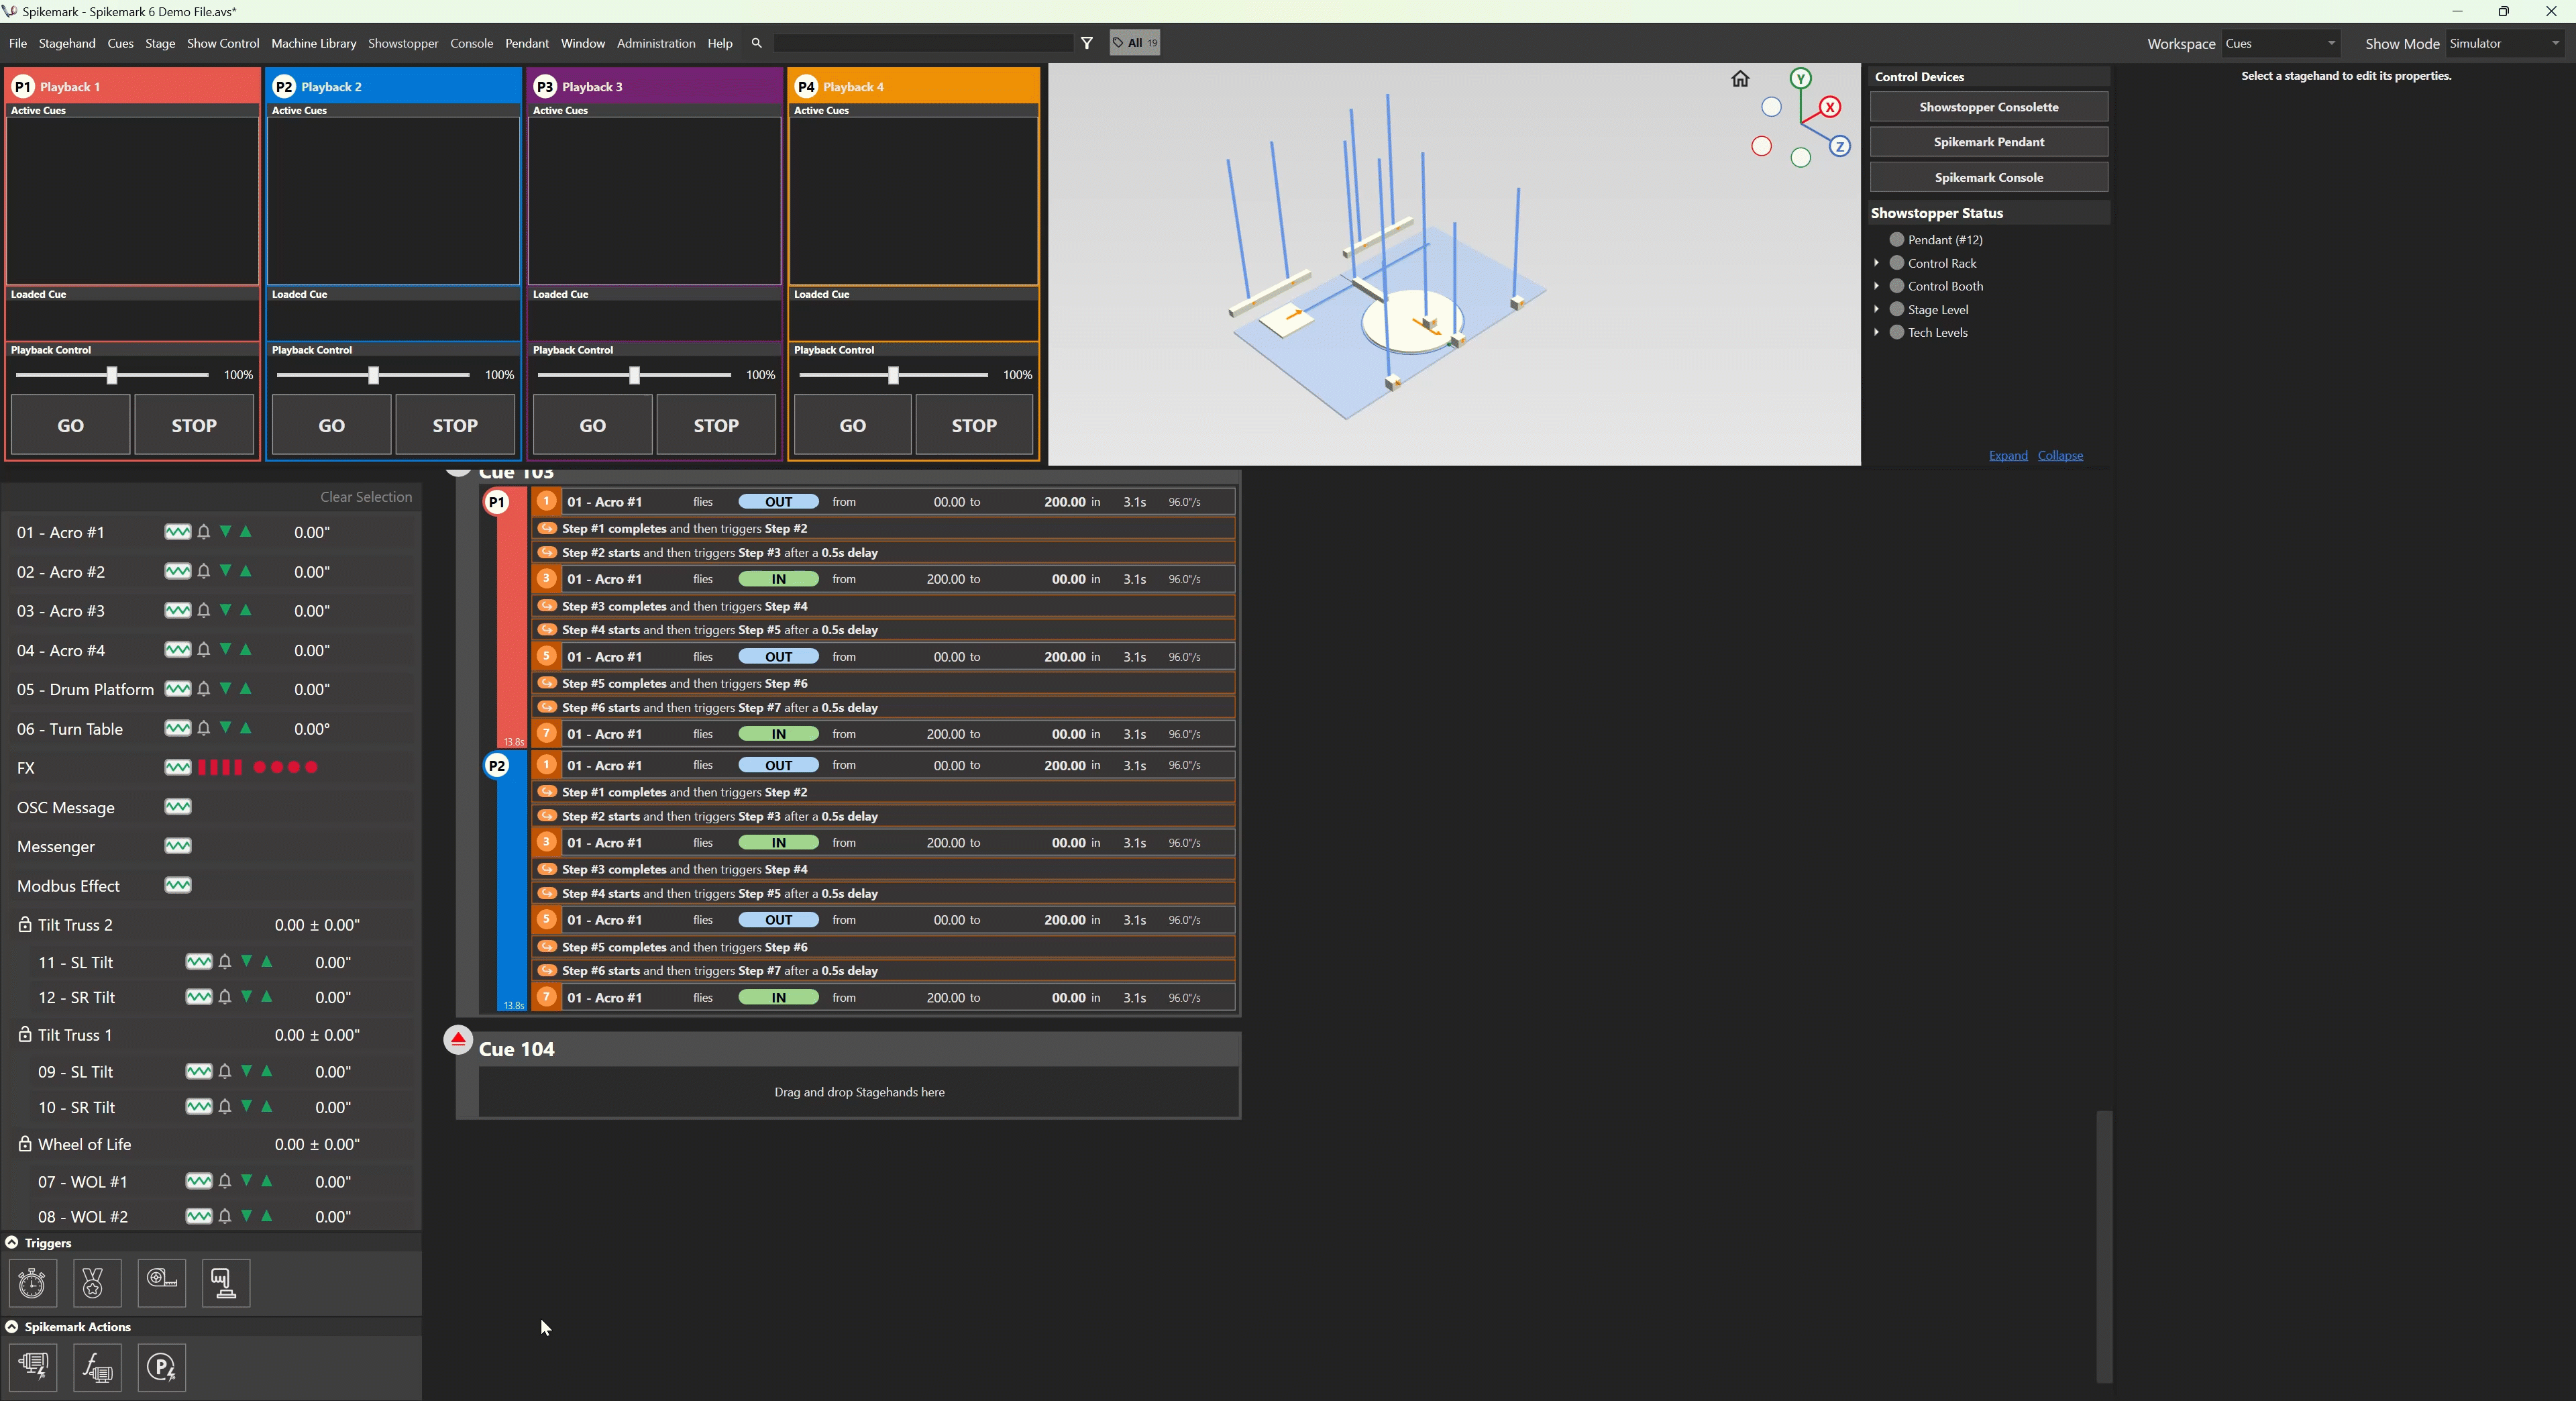Toggle the filter icon beside the search bar

click(1087, 42)
